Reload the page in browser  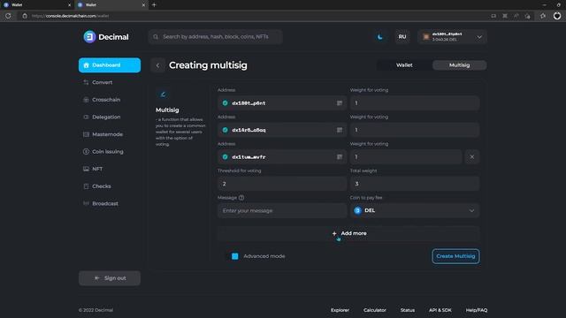[8, 16]
